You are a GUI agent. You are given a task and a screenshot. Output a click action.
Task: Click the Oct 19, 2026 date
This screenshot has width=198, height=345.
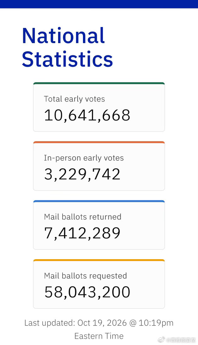tap(102, 323)
